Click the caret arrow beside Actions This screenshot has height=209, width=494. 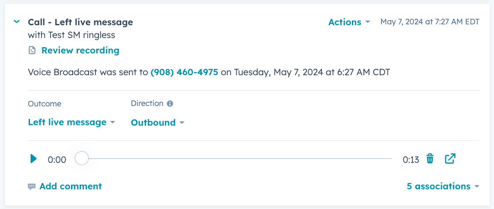pyautogui.click(x=367, y=22)
